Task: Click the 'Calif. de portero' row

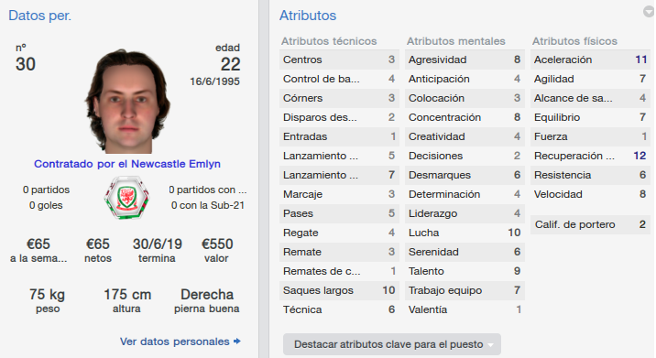Action: click(590, 224)
